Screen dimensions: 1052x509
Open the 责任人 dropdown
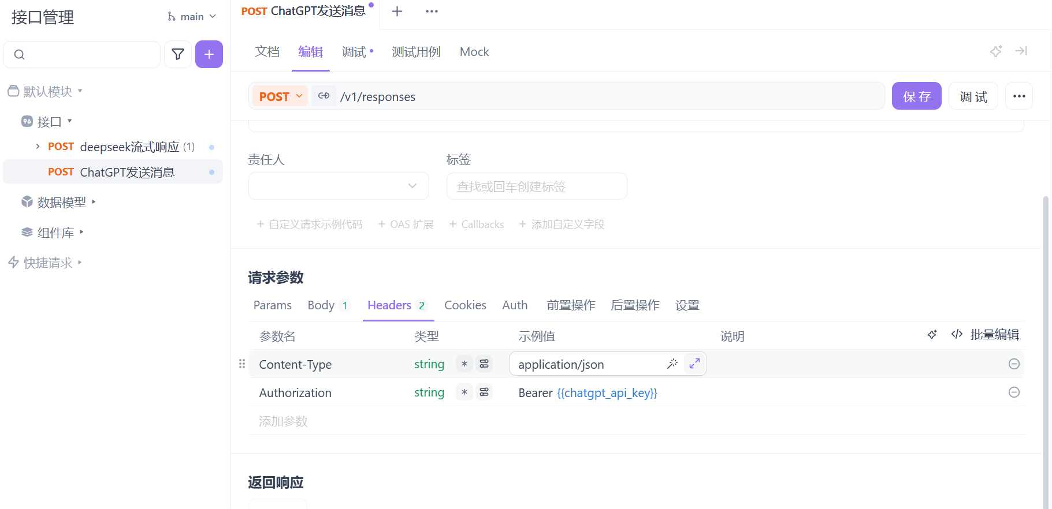pyautogui.click(x=339, y=186)
